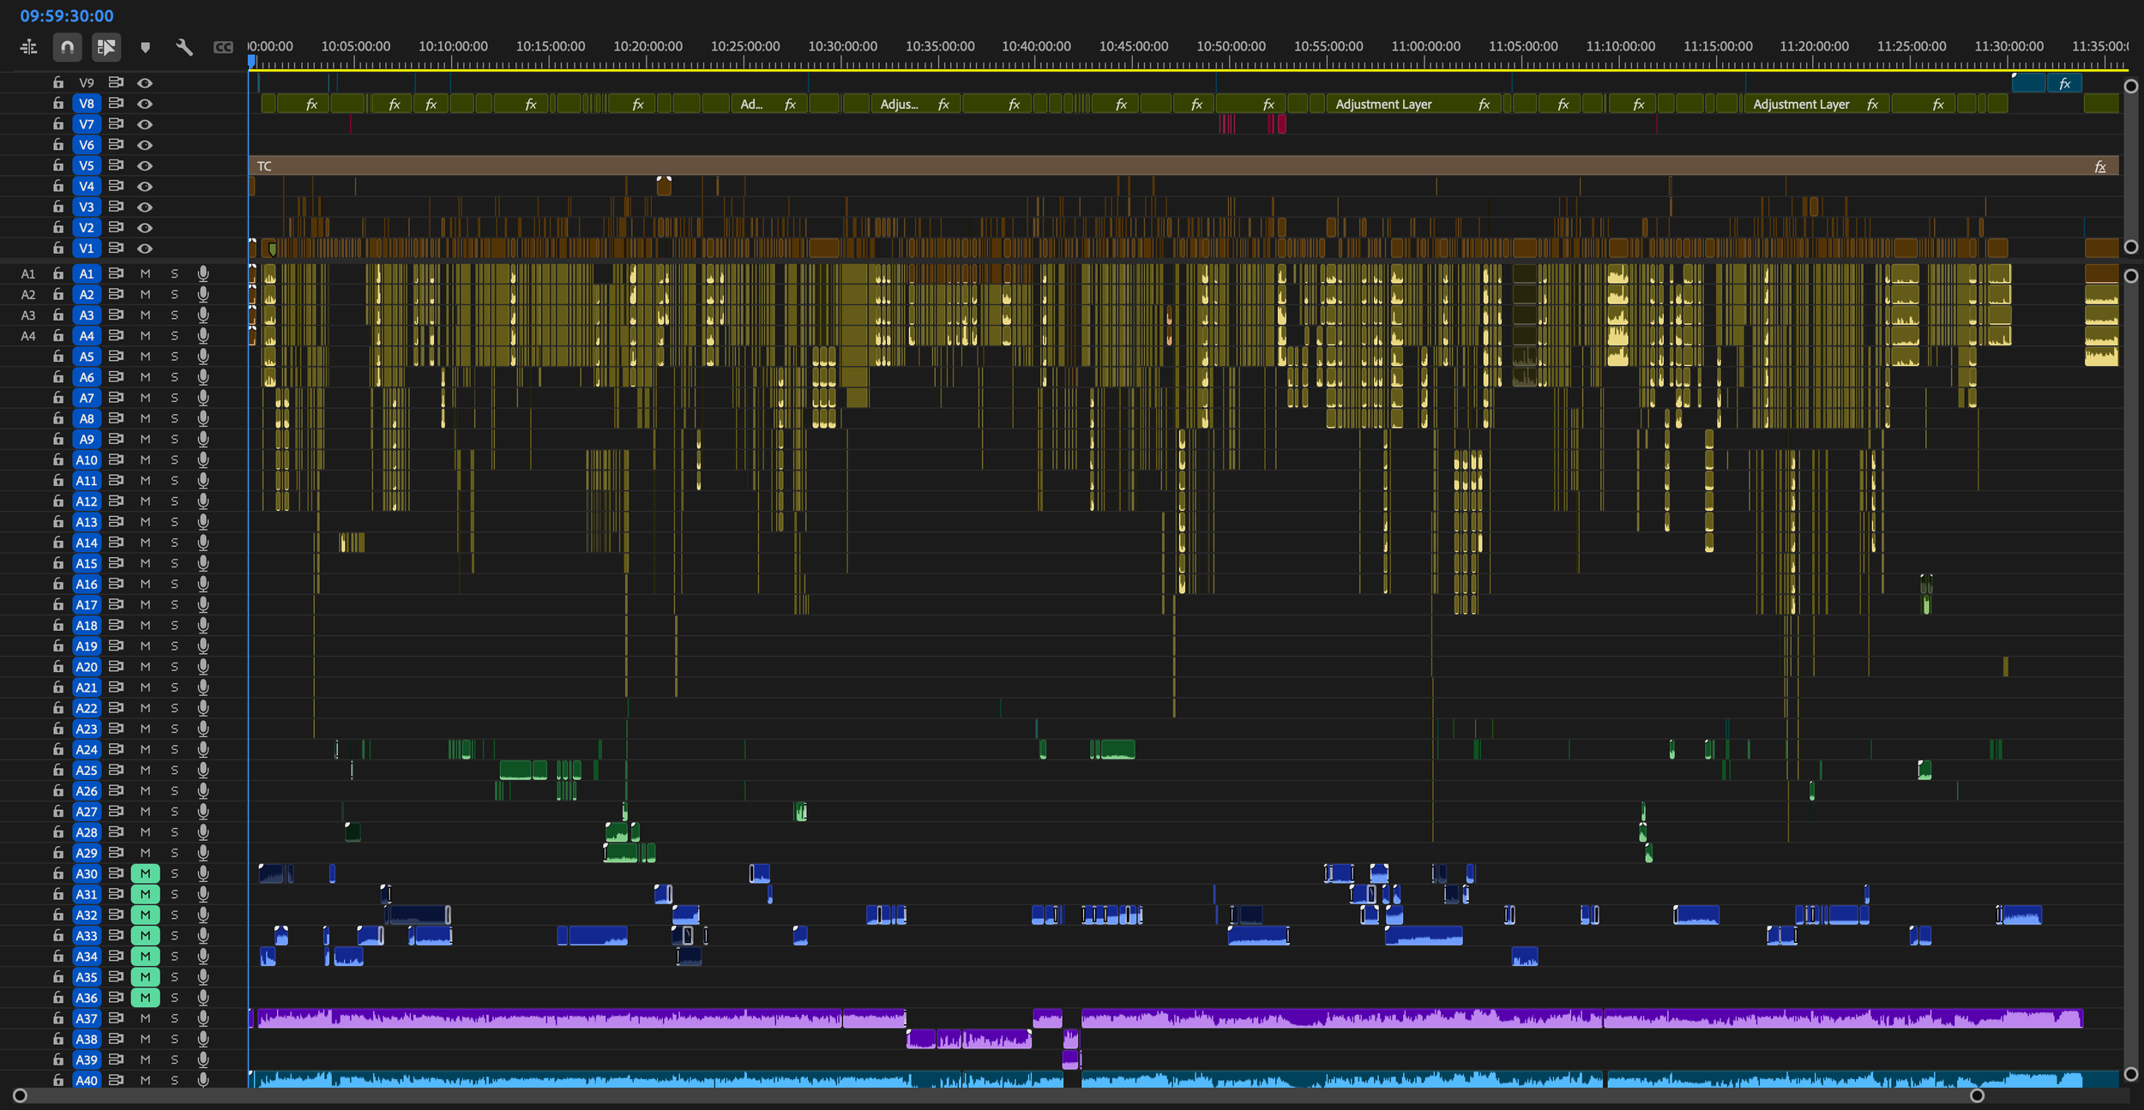This screenshot has width=2144, height=1110.
Task: Hide track V5 with eye icon
Action: click(145, 165)
